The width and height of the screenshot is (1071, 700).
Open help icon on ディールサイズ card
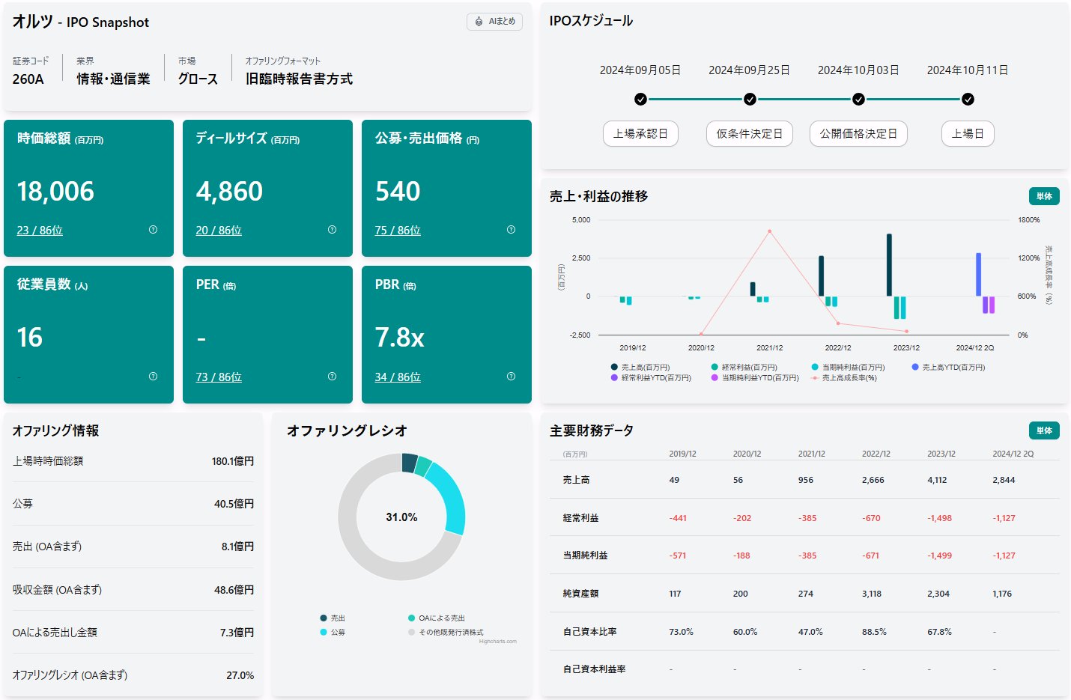pyautogui.click(x=332, y=230)
